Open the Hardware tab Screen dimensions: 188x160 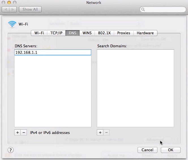145,33
